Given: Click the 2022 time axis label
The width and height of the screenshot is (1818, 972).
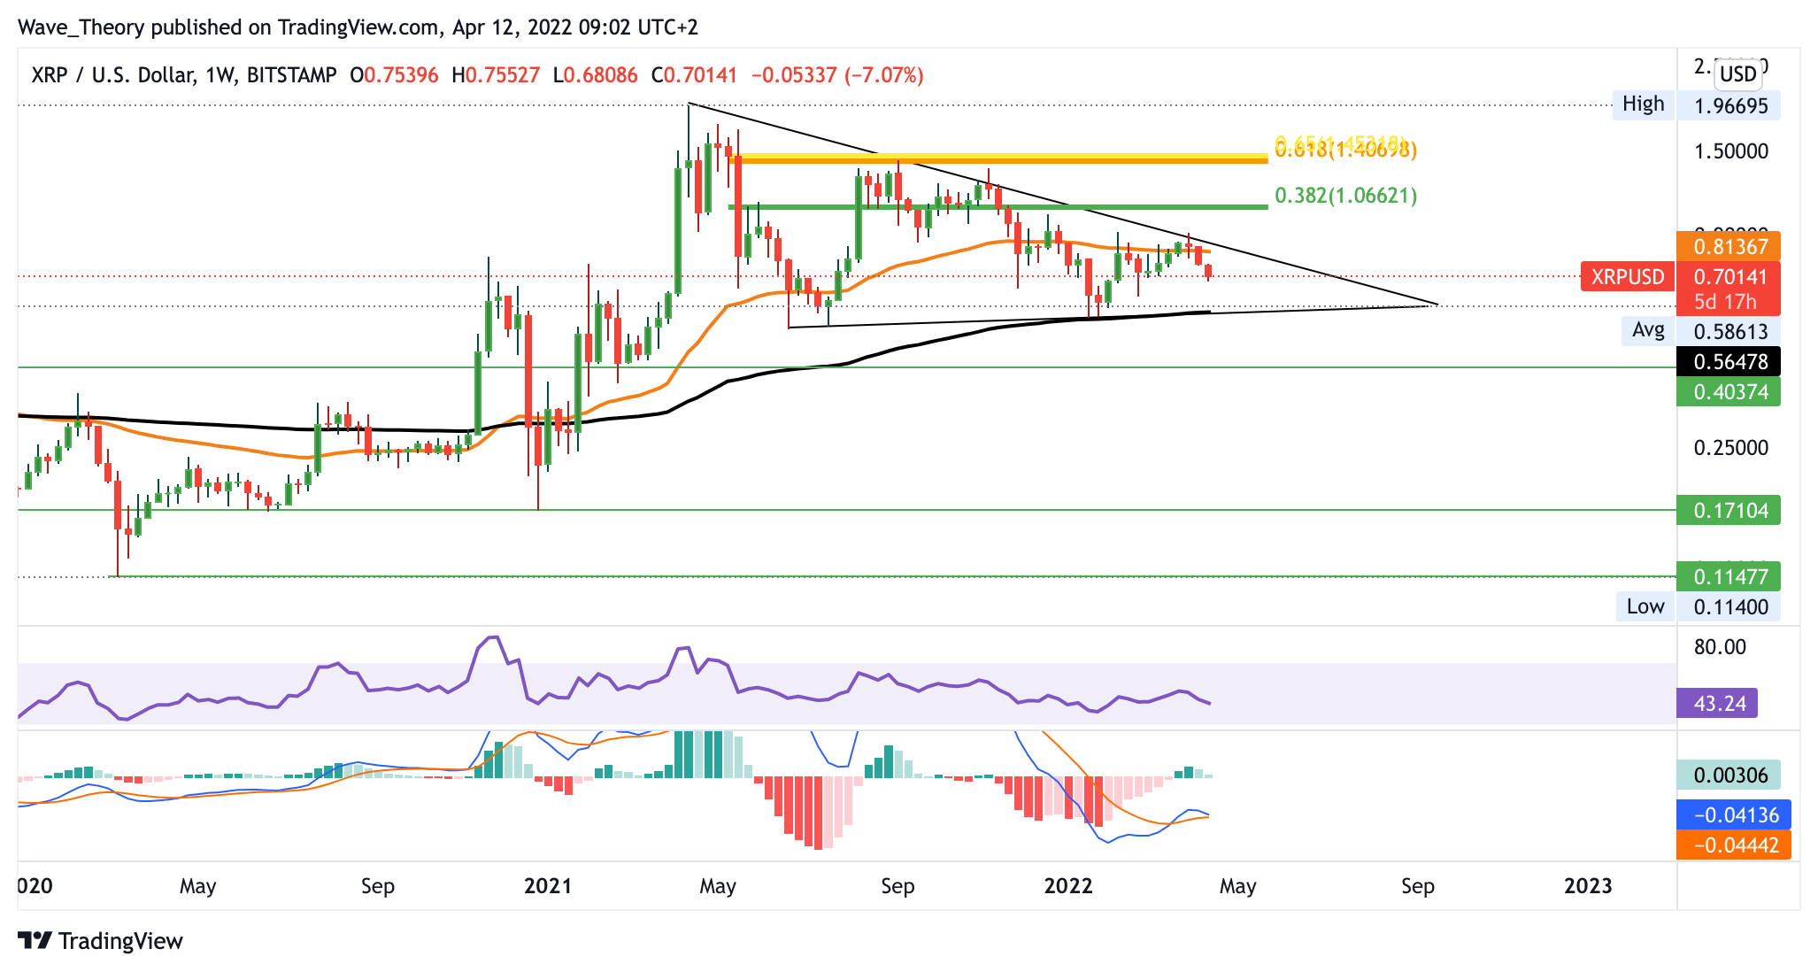Looking at the screenshot, I should tap(1068, 886).
